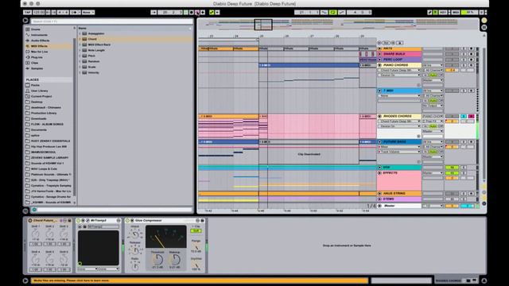Select the MIDI Effects category
The image size is (509, 286).
pyautogui.click(x=39, y=46)
